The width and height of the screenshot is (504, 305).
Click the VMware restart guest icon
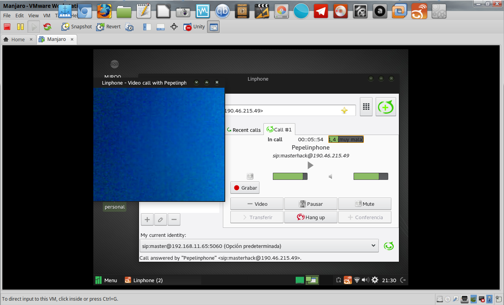tap(47, 27)
